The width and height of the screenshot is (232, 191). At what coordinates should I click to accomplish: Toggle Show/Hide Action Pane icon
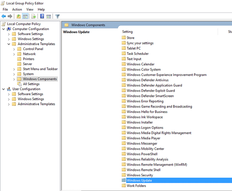pyautogui.click(x=49, y=17)
